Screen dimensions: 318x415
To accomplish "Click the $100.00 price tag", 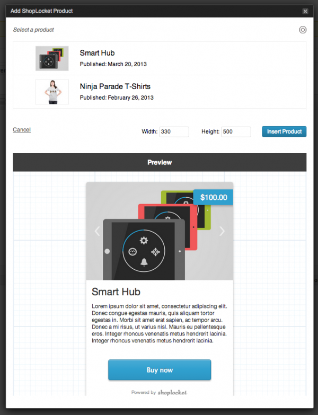I will point(213,197).
